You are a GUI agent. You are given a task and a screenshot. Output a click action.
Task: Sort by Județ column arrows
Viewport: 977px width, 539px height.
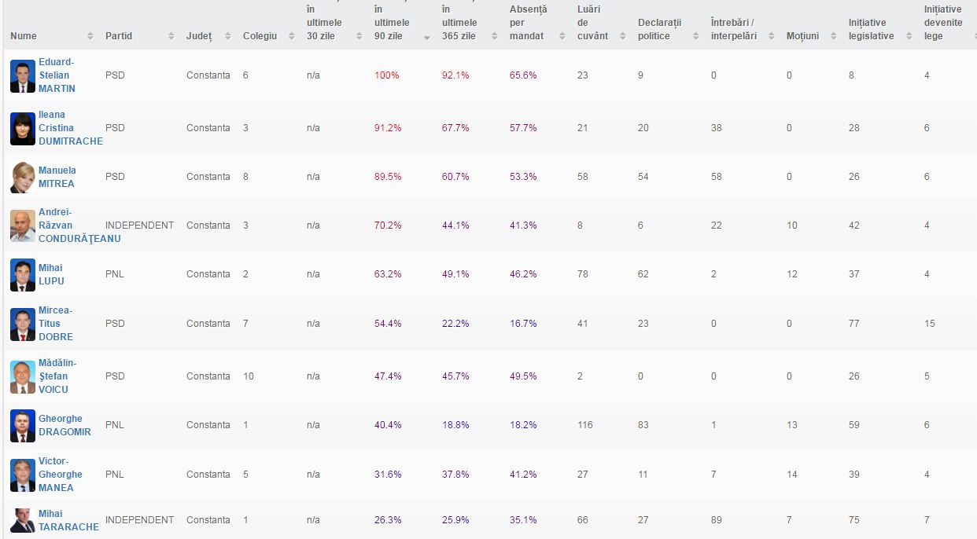(228, 36)
